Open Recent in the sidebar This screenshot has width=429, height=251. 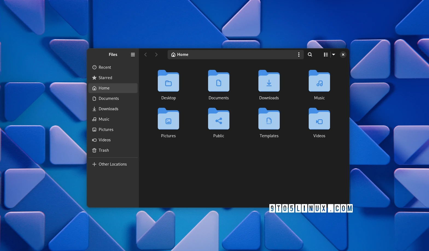[113, 67]
